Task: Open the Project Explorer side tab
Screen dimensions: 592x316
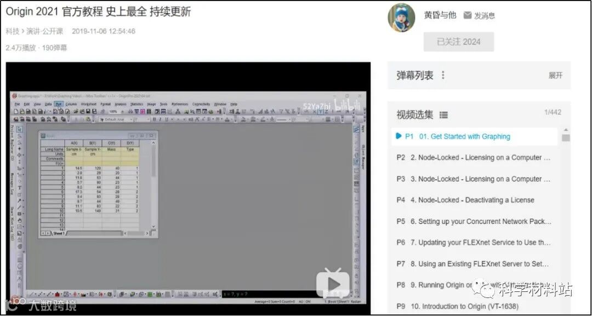Action: tap(12, 143)
